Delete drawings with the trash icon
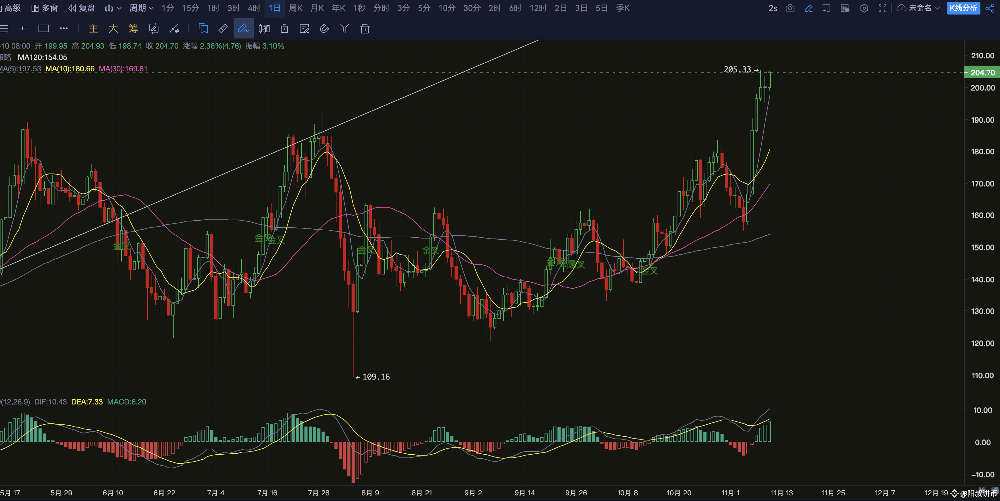Viewport: 1000px width, 501px height. [365, 28]
